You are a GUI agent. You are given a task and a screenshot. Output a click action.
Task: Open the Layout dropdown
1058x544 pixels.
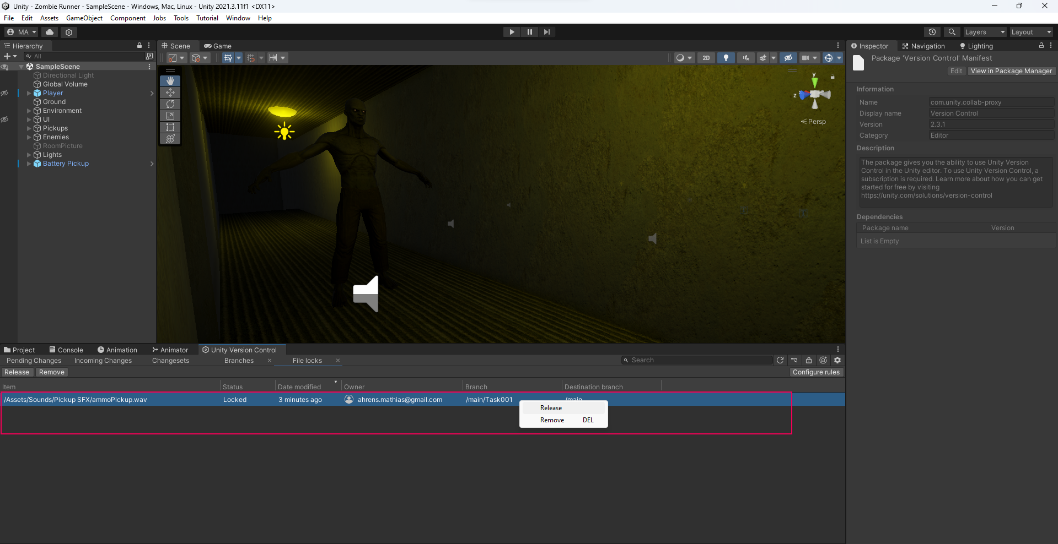point(1031,32)
